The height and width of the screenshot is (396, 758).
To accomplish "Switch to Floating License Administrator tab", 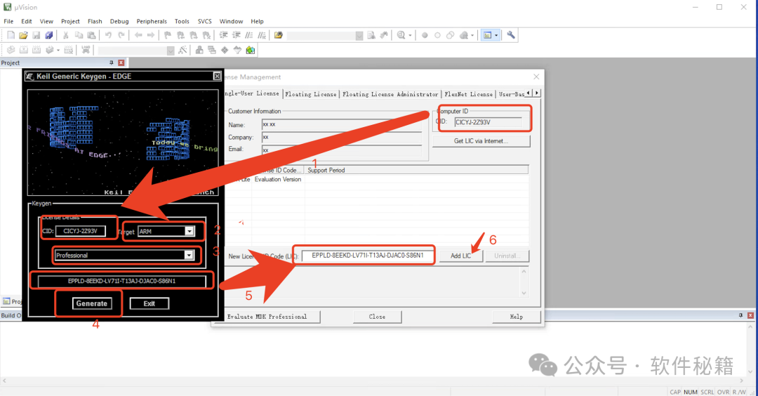I will (390, 94).
